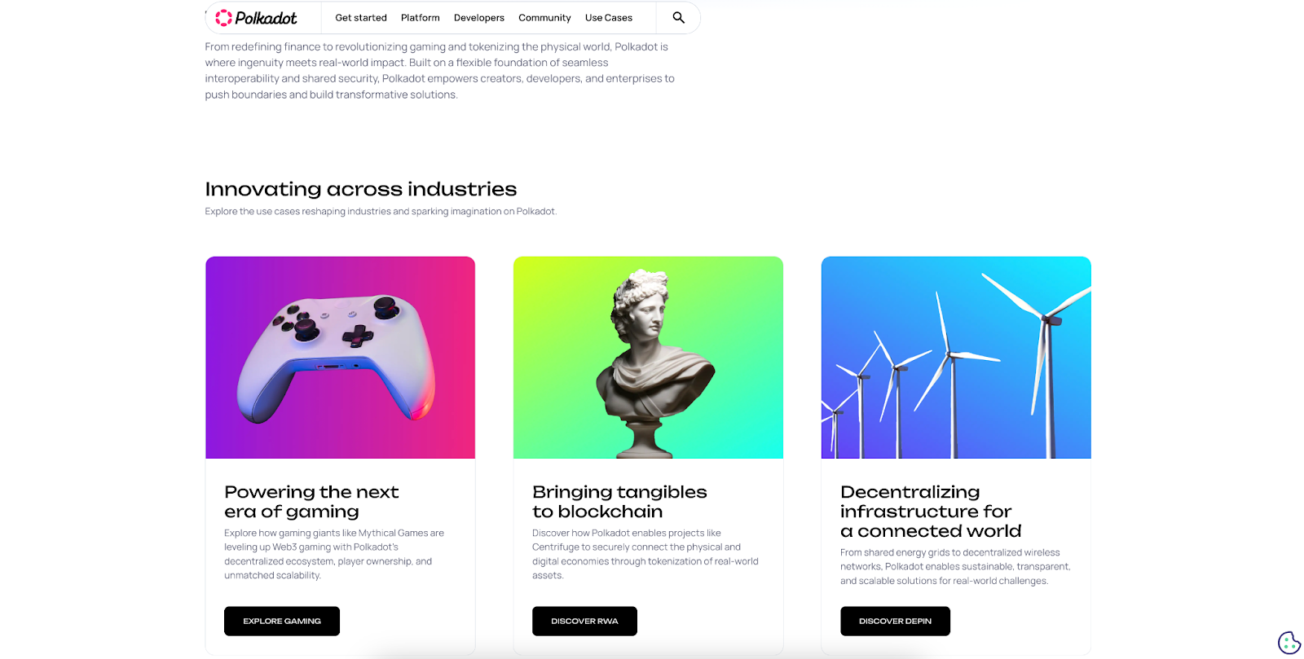Click the Explore Gaming button
Screen dimensions: 1304x659
click(x=282, y=621)
